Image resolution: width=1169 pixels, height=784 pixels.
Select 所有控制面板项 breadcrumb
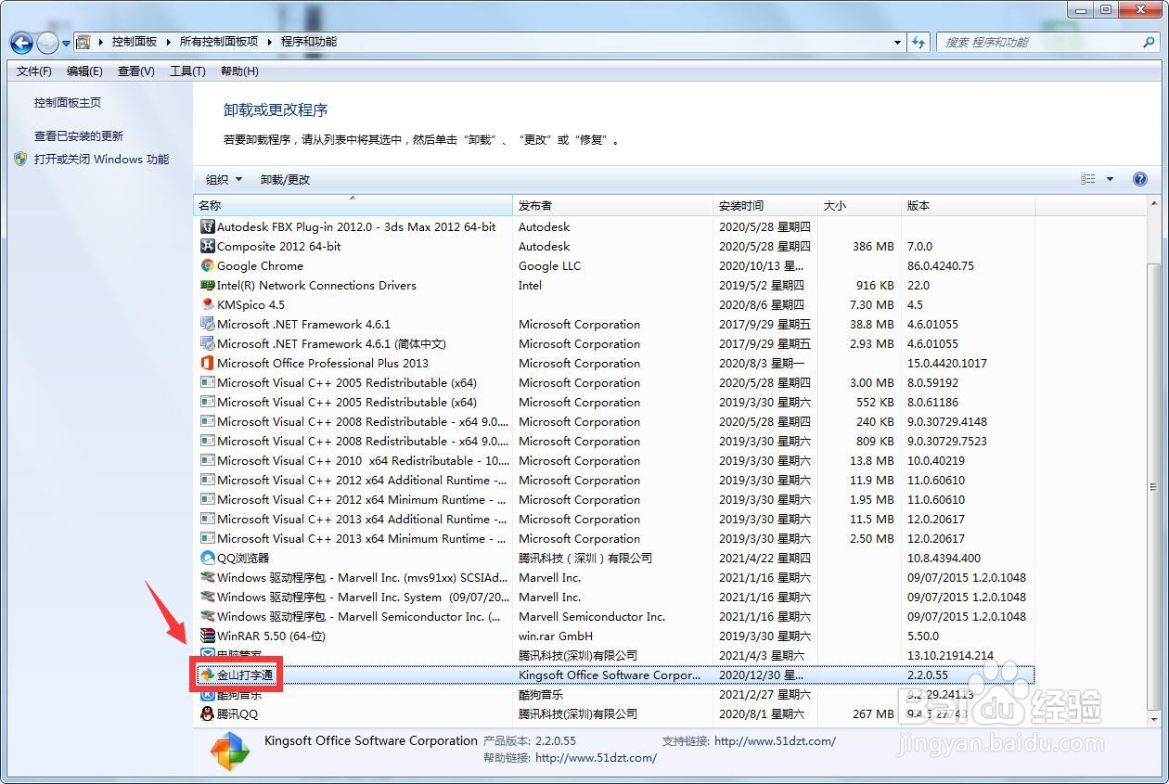tap(219, 42)
